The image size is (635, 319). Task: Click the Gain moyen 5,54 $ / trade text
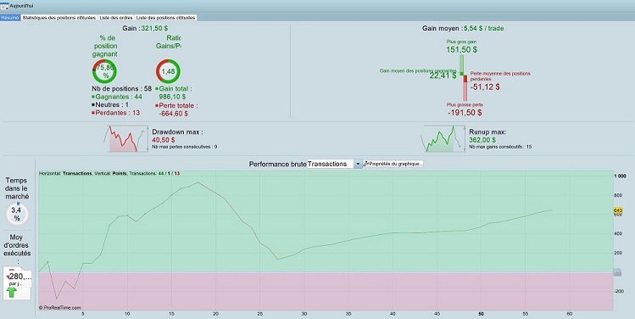[463, 28]
